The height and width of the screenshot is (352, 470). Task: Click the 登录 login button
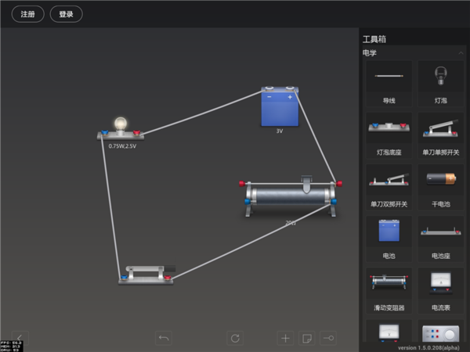pos(66,14)
